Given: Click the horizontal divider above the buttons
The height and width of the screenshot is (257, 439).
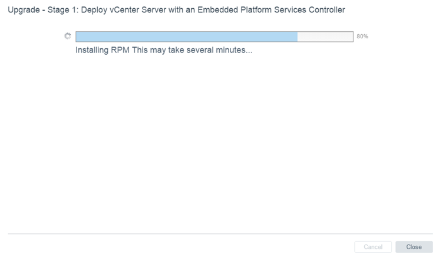Looking at the screenshot, I should click(220, 234).
